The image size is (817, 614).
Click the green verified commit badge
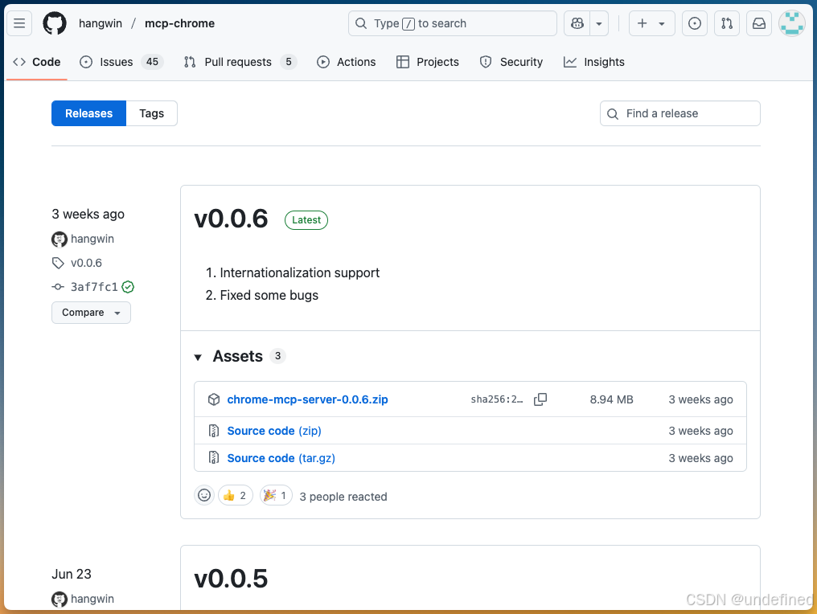pos(128,287)
